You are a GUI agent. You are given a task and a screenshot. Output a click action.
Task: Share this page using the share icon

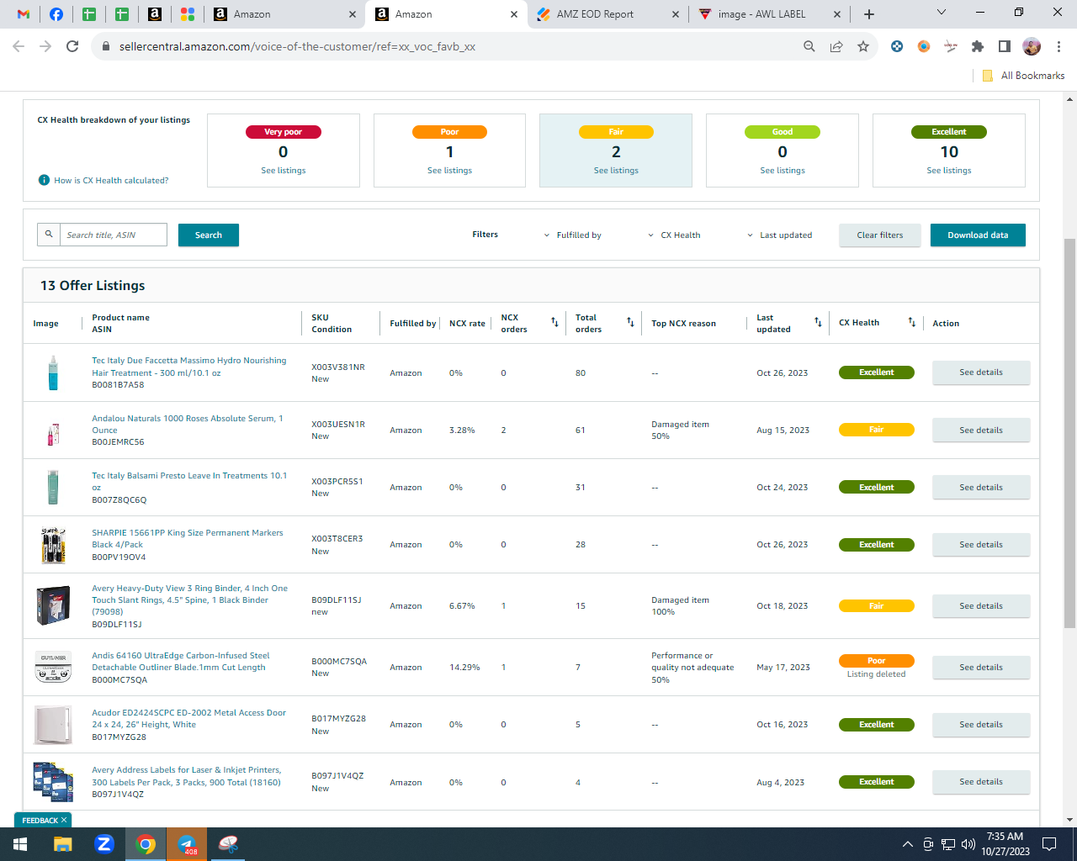(836, 46)
